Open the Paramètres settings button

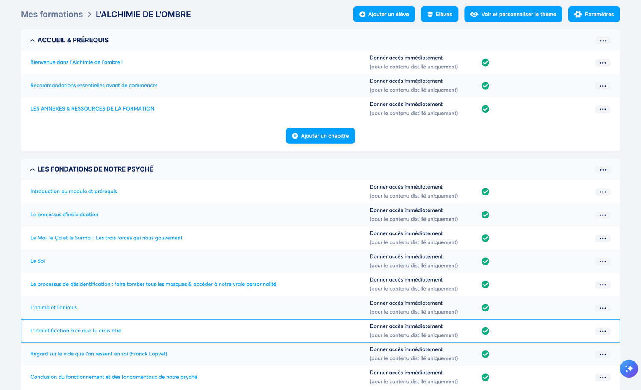(x=594, y=14)
